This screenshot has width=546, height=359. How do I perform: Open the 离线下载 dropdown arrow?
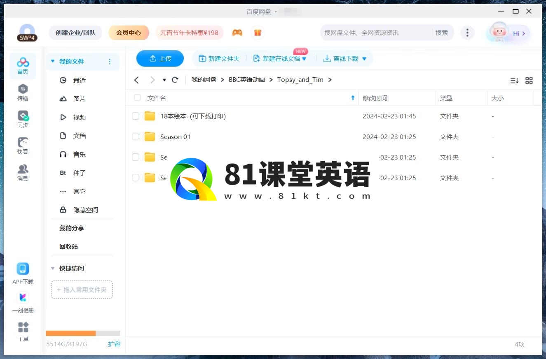pyautogui.click(x=364, y=59)
